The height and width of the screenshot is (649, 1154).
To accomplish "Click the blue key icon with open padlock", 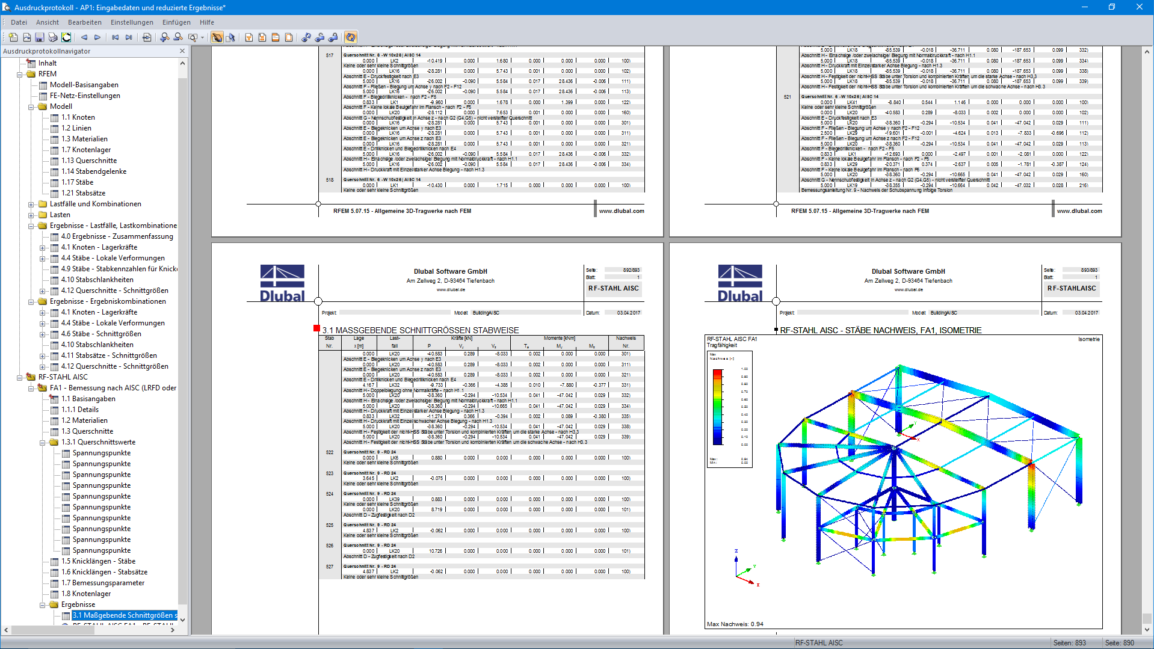I will click(319, 37).
